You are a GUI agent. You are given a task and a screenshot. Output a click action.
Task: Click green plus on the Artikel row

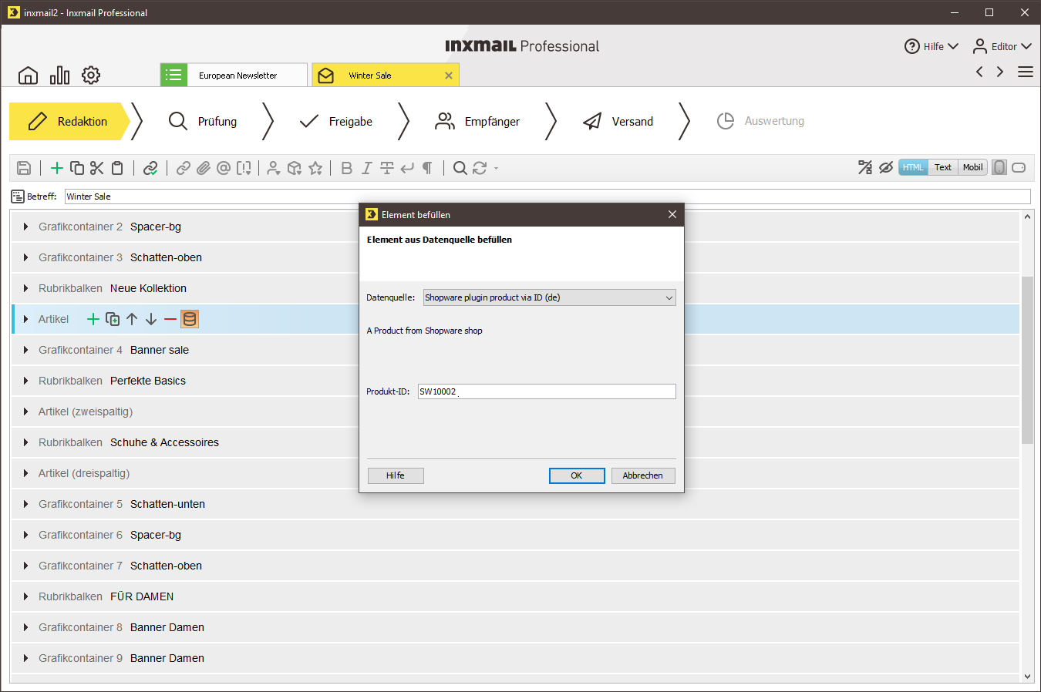93,319
